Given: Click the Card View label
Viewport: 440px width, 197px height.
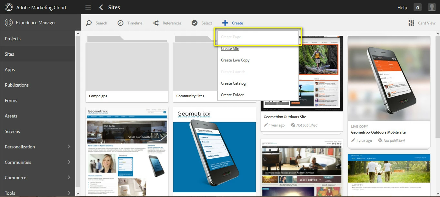Looking at the screenshot, I should (x=427, y=23).
